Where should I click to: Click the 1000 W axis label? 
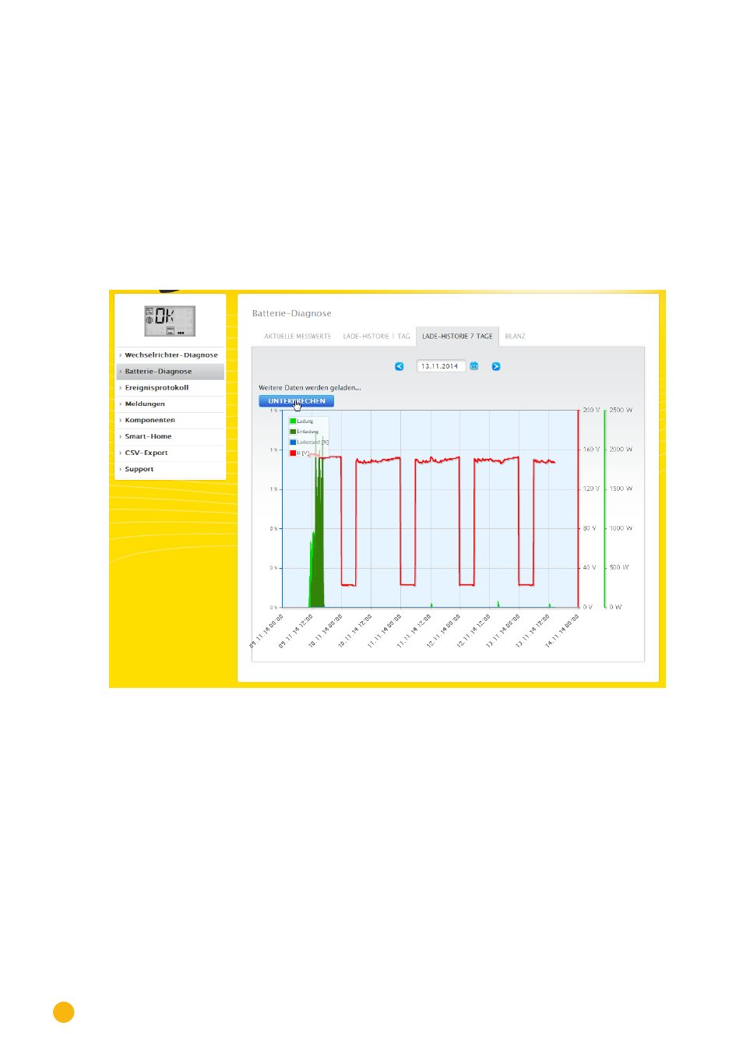click(621, 528)
